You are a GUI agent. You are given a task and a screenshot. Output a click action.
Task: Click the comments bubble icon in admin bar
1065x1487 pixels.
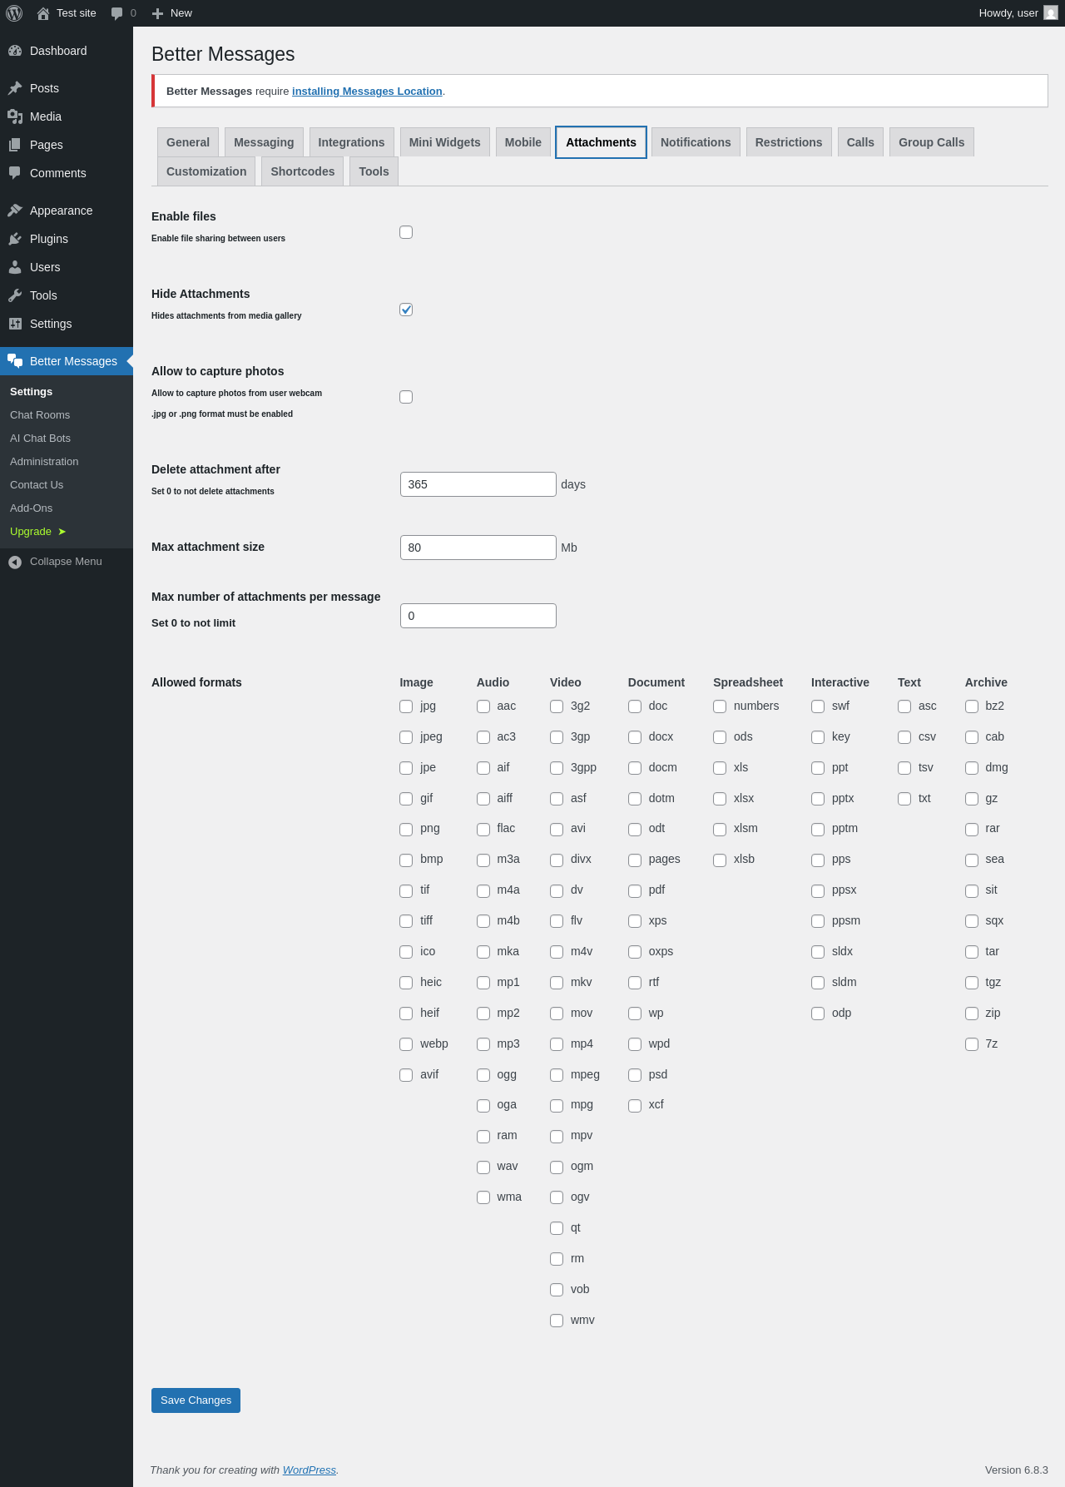[x=116, y=13]
